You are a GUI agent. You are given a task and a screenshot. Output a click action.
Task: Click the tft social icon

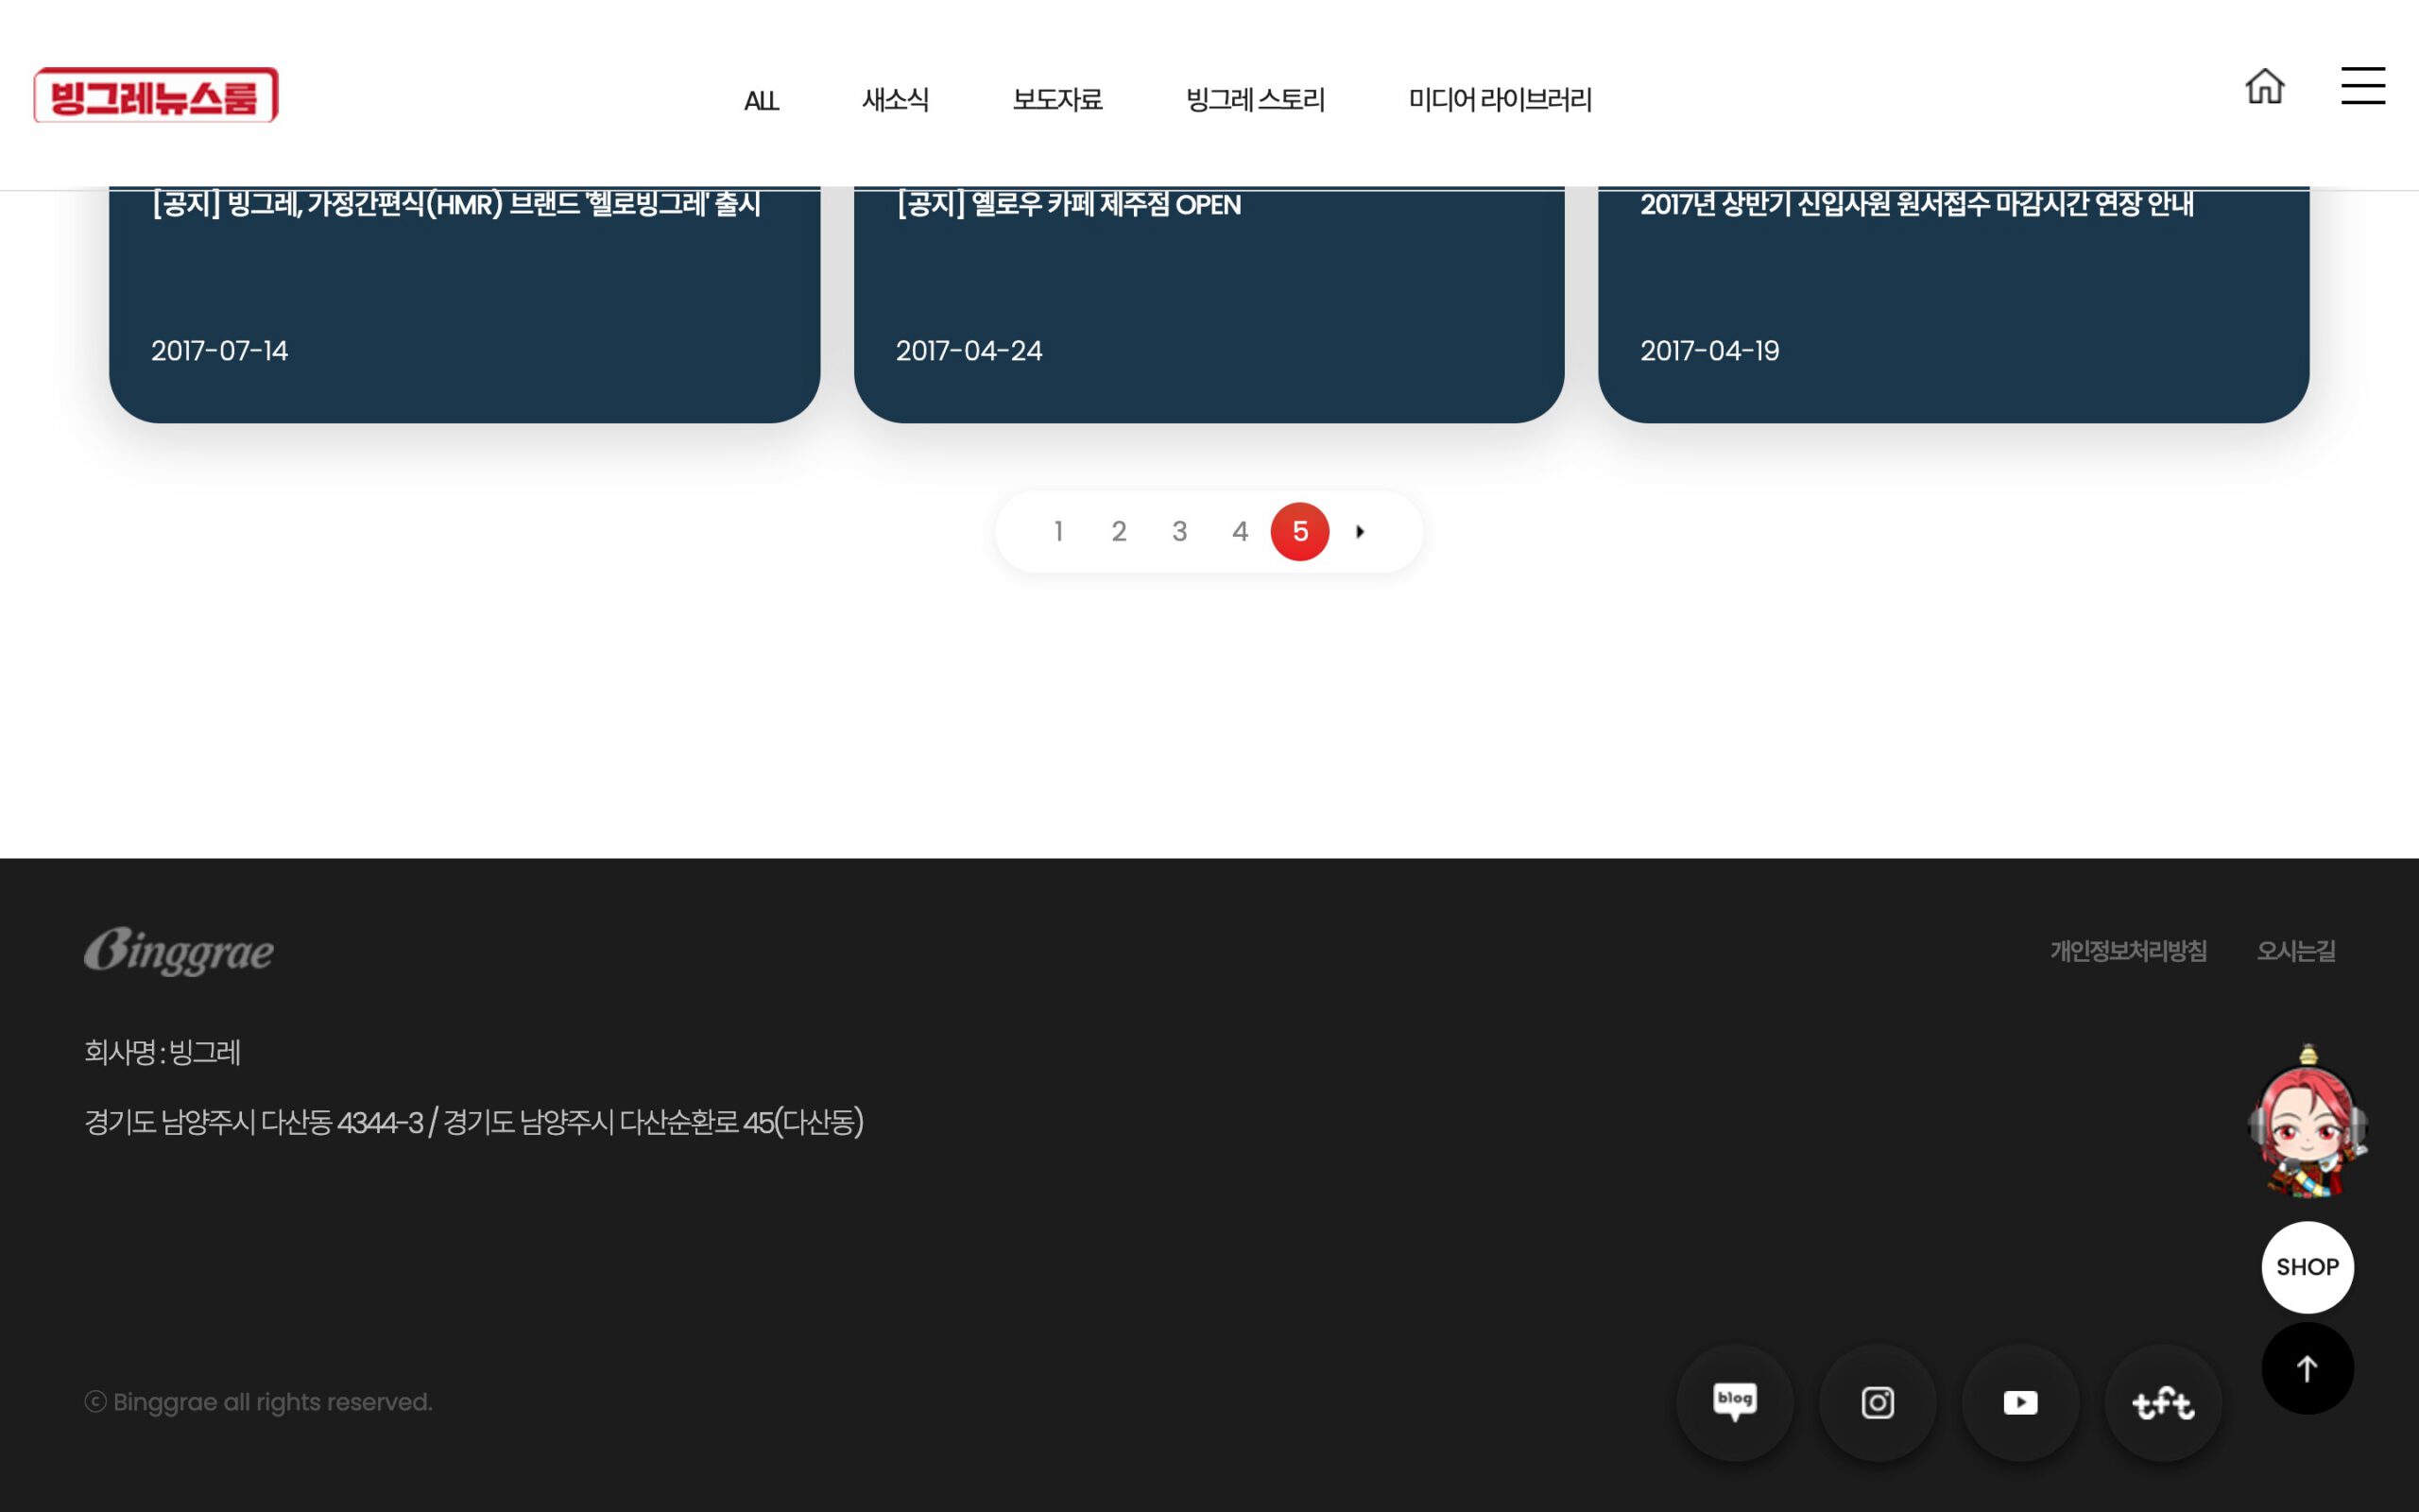tap(2163, 1402)
